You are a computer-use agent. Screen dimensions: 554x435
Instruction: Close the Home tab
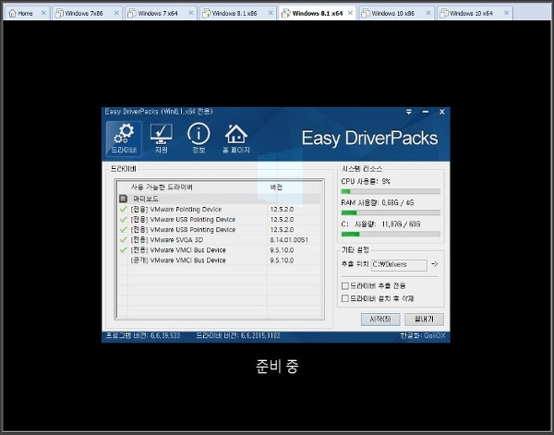point(43,13)
